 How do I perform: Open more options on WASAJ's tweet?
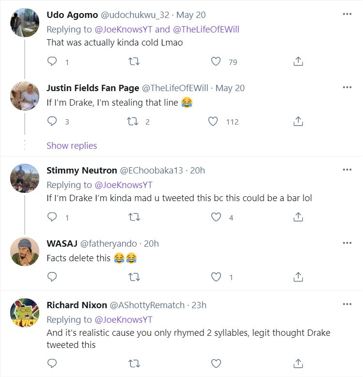[x=347, y=243]
